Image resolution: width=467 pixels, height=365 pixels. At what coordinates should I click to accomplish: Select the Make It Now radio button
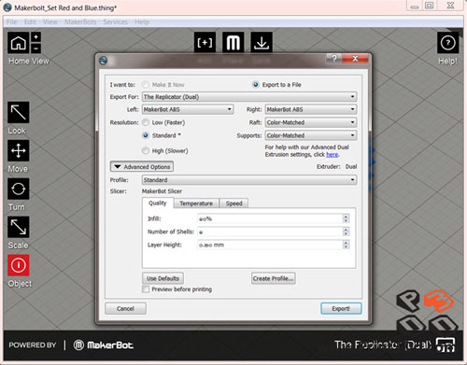tap(146, 84)
